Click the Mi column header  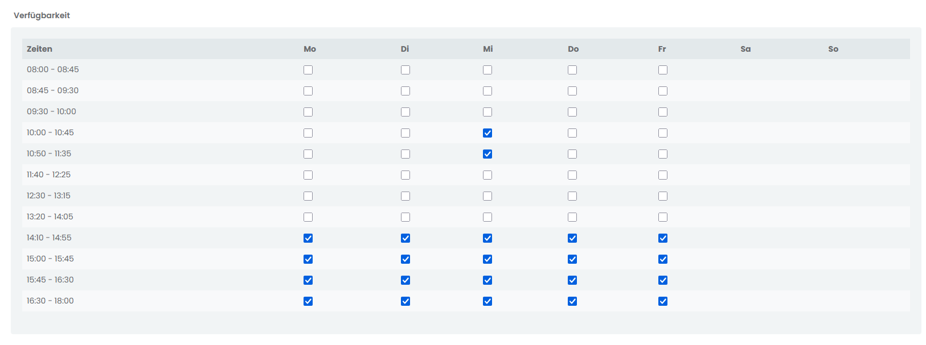(x=488, y=49)
